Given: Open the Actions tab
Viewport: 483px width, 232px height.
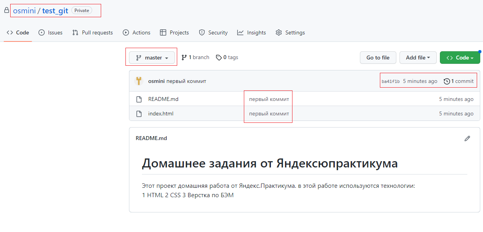Looking at the screenshot, I should pos(136,32).
